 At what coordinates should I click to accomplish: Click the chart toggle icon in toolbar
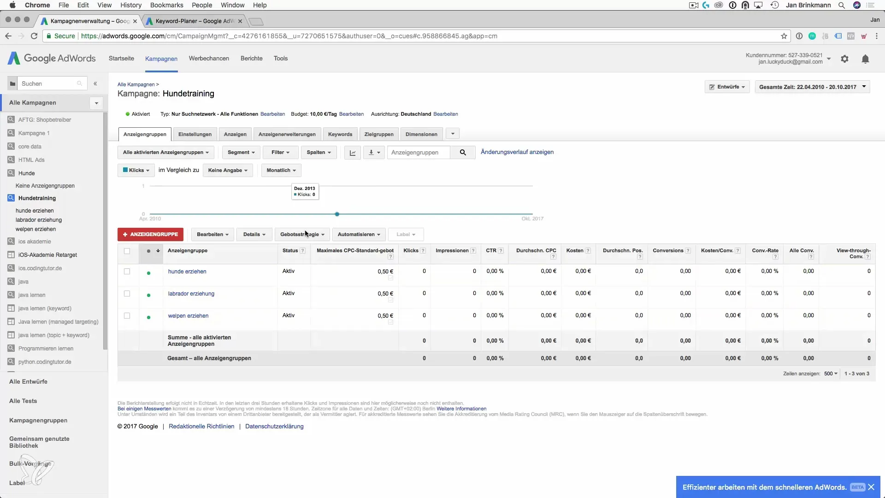tap(353, 153)
